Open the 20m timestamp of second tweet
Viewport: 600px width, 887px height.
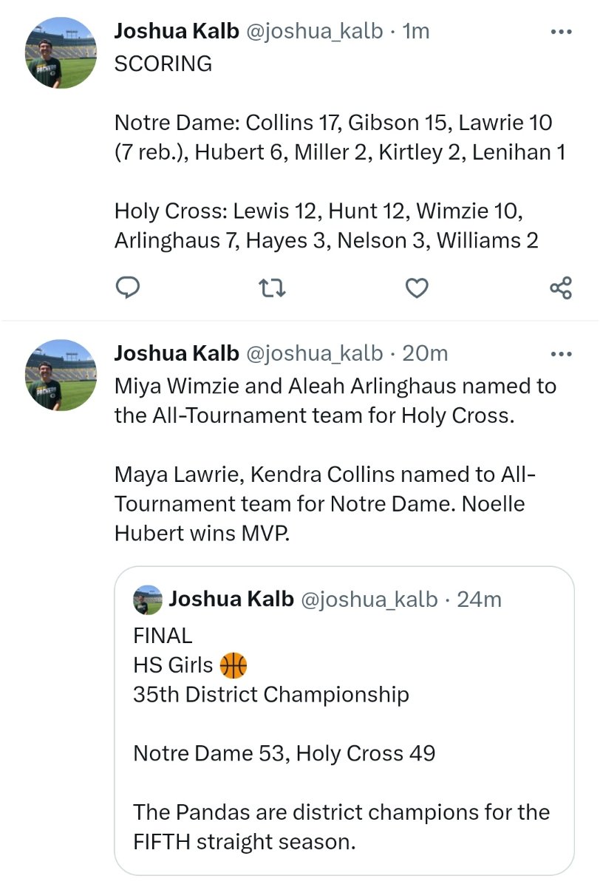(x=425, y=353)
